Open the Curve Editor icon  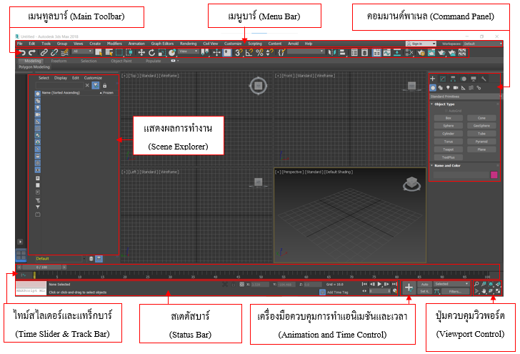coord(386,52)
